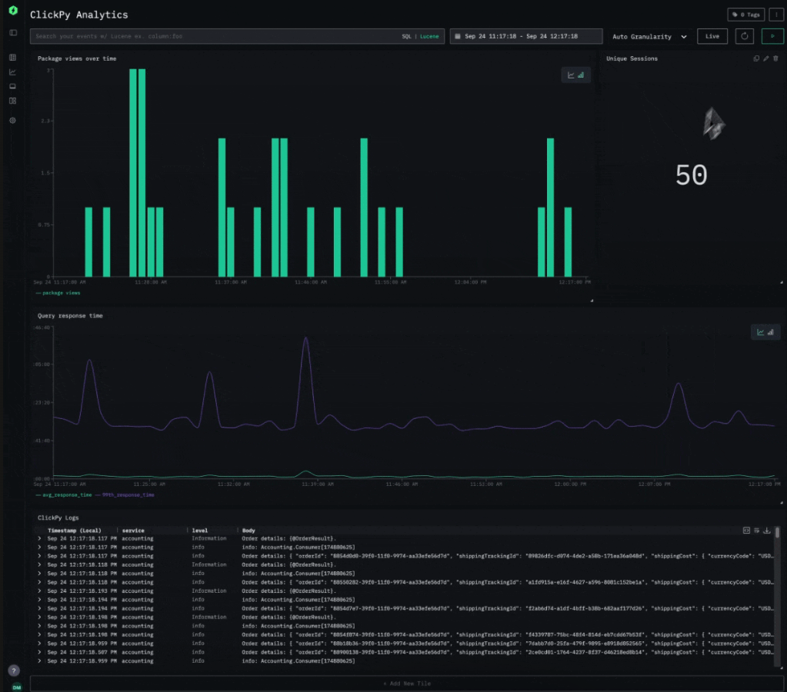
Task: Open the three-dot dashboard options menu
Action: [x=776, y=15]
